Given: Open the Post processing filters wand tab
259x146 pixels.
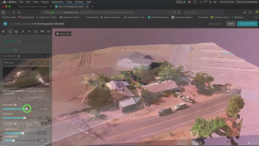Looking at the screenshot, I should 23,32.
